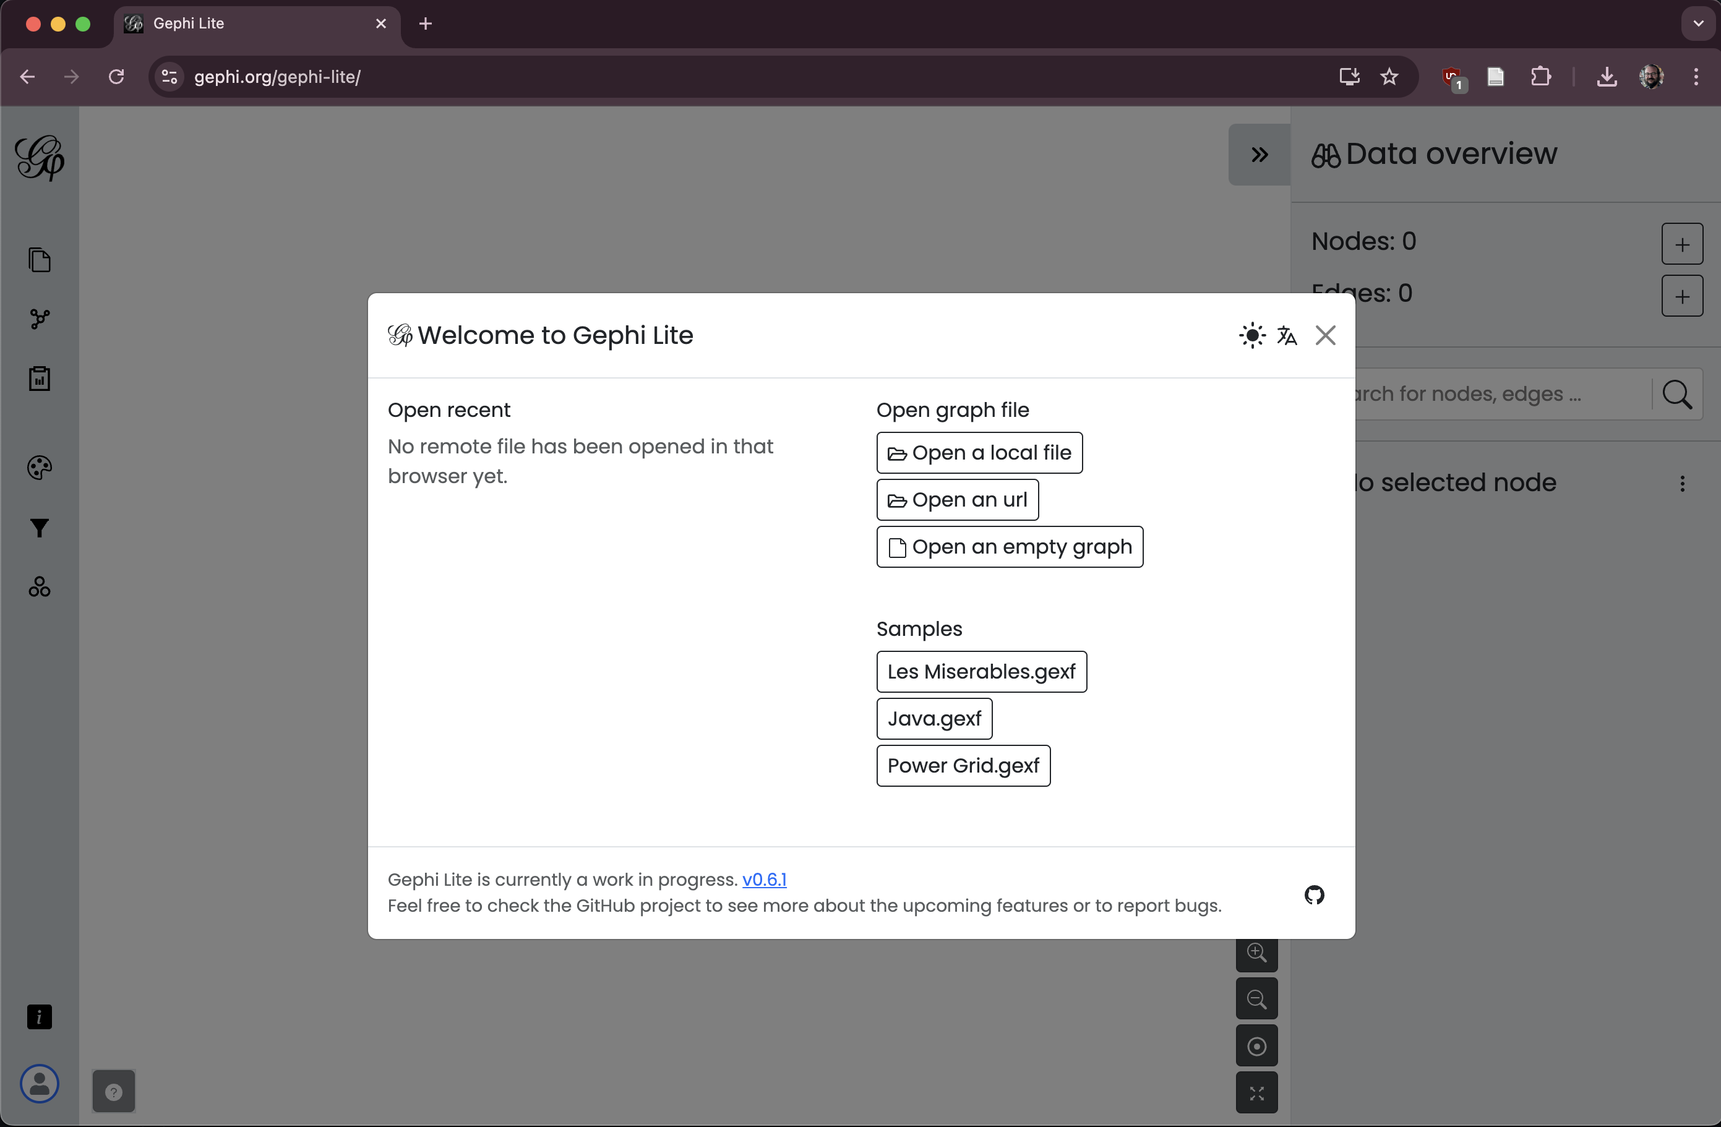Open the Statistics clipboard icon in sidebar
Screen dimensions: 1721x1127
40,378
